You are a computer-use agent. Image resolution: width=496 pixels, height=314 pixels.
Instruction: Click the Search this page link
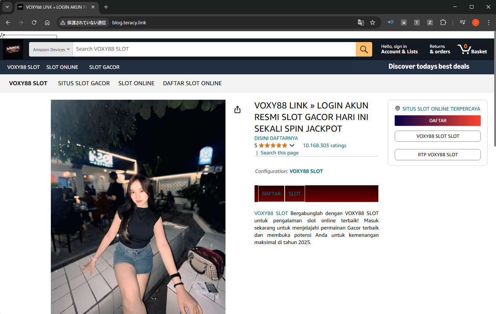tap(280, 153)
